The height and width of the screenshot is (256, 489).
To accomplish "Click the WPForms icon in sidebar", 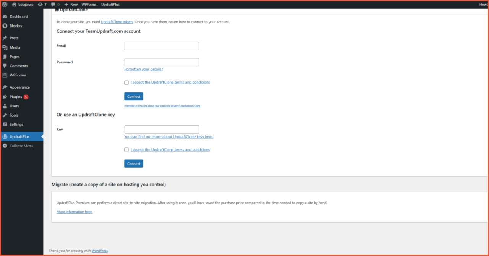I will coord(5,75).
